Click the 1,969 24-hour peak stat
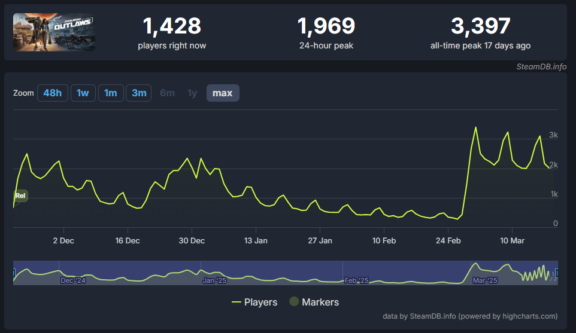Viewport: 576px width, 333px height. pyautogui.click(x=326, y=33)
